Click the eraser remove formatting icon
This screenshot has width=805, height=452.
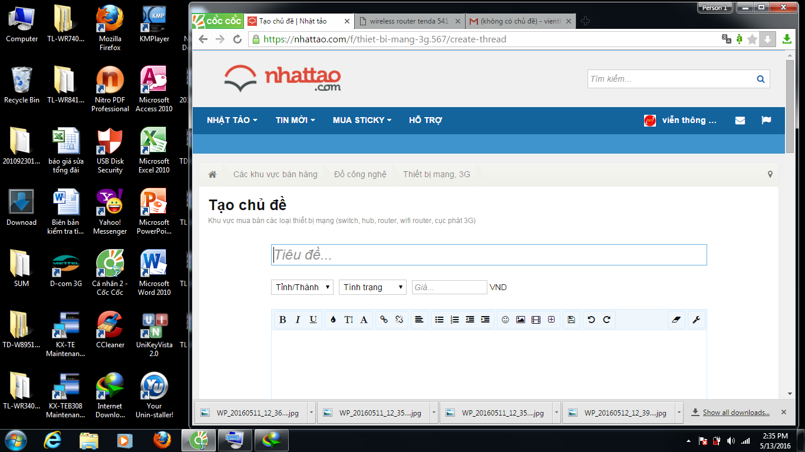click(676, 320)
